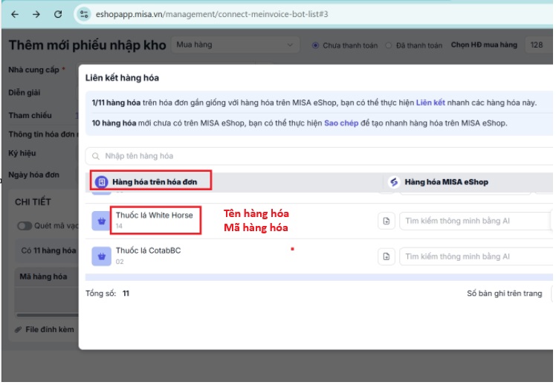Viewport: 556px width, 385px height.
Task: Click the Số bản ghi trên trang label
Action: pos(504,293)
